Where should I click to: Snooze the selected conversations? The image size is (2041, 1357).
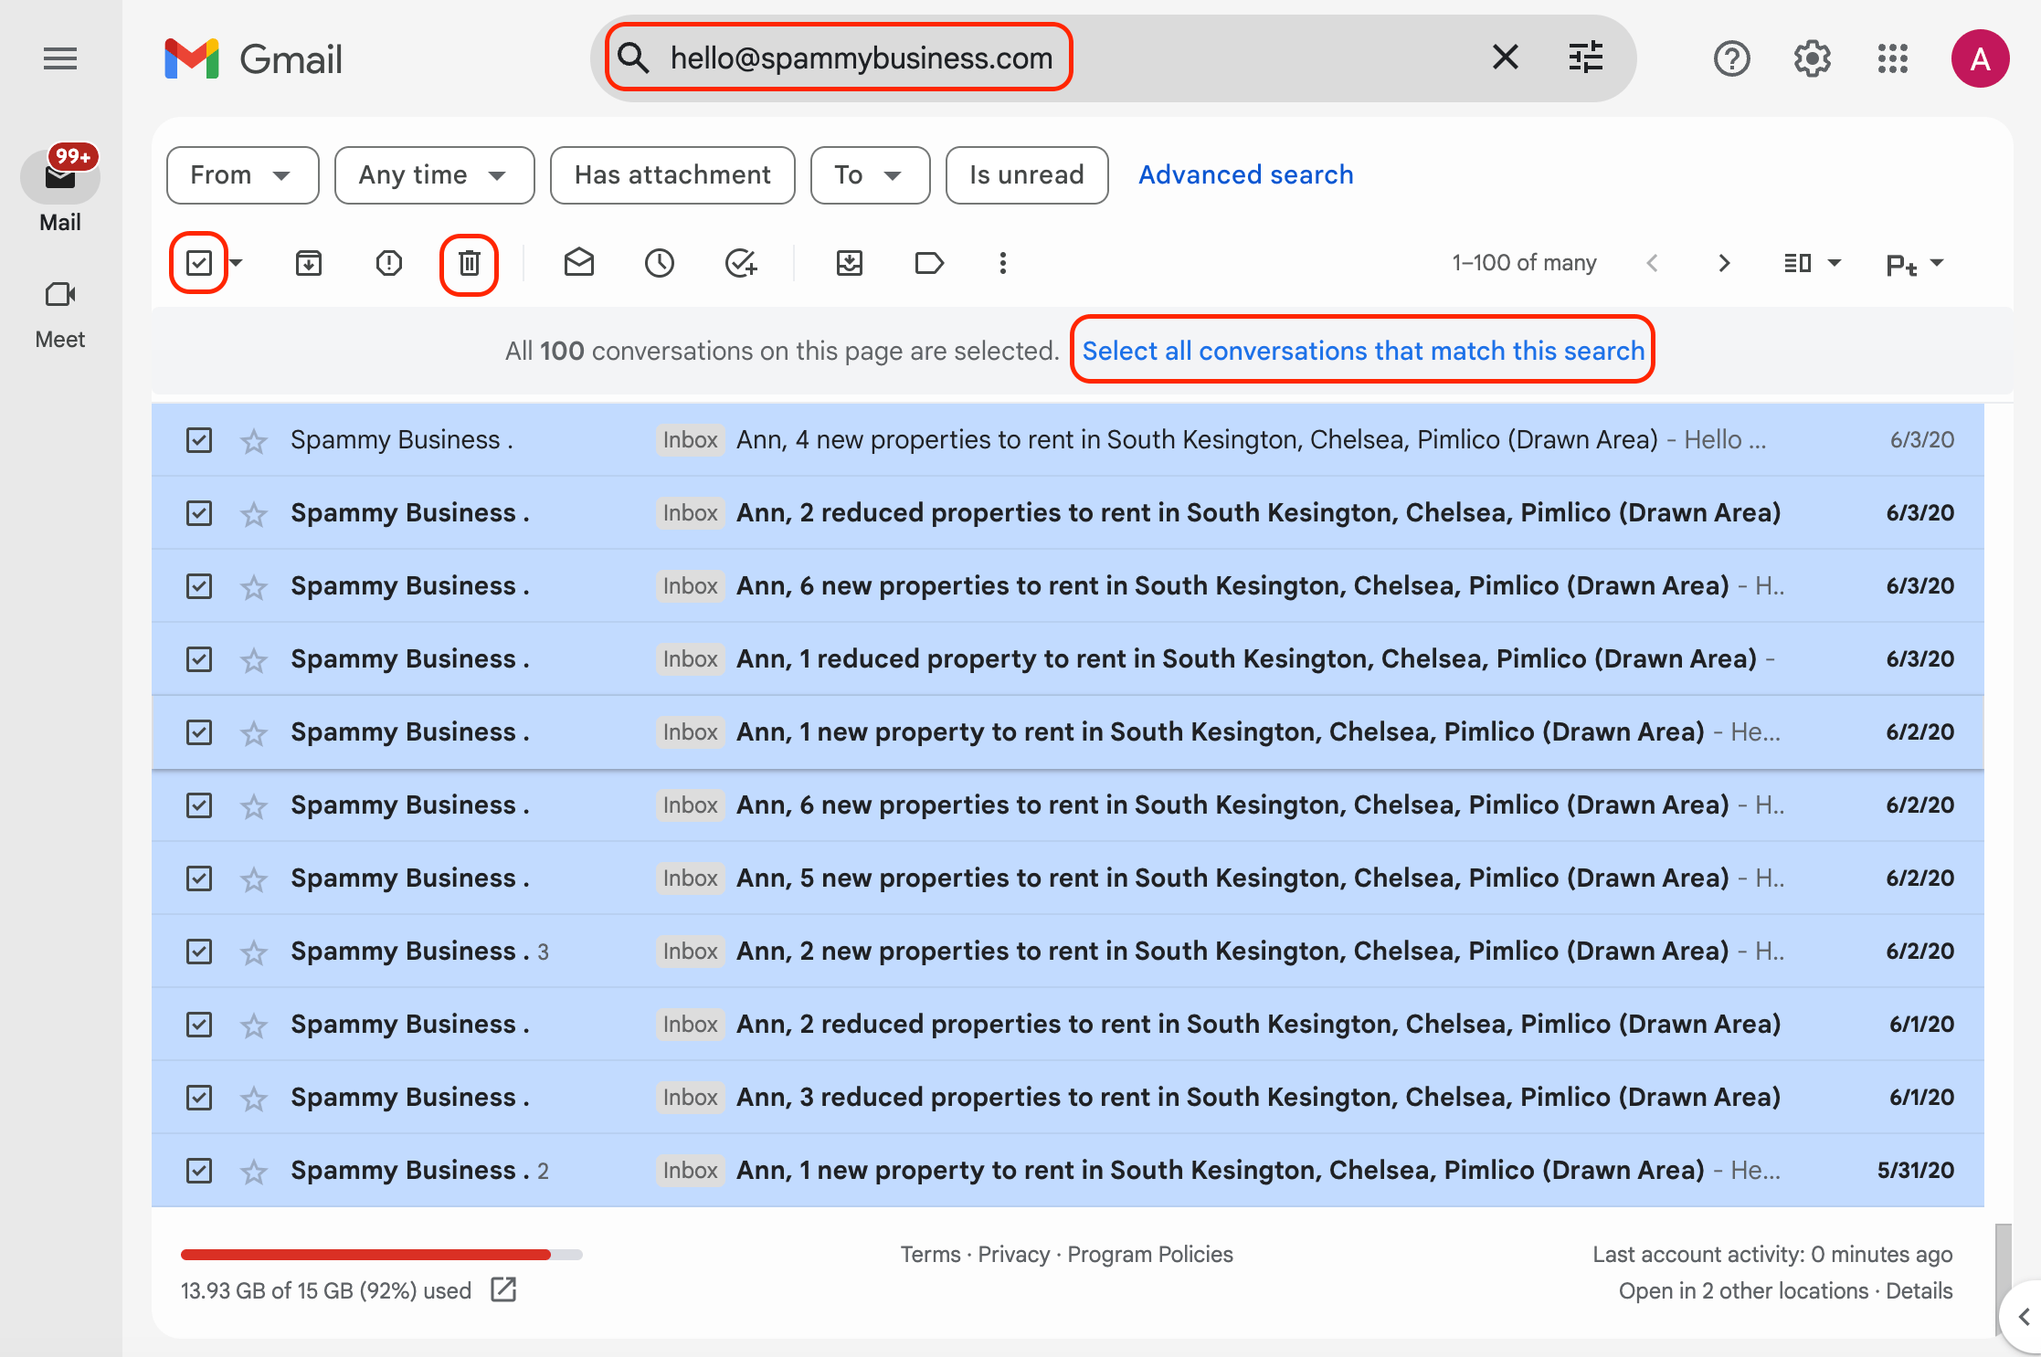[x=660, y=263]
